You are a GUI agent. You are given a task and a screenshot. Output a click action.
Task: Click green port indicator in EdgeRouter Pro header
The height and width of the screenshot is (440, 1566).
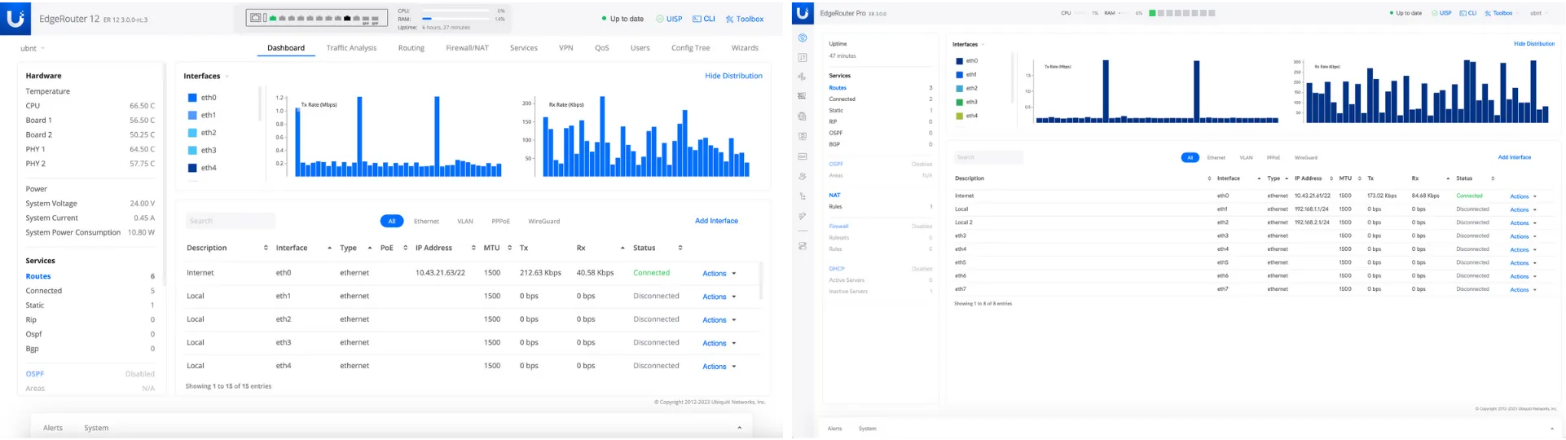(1152, 13)
